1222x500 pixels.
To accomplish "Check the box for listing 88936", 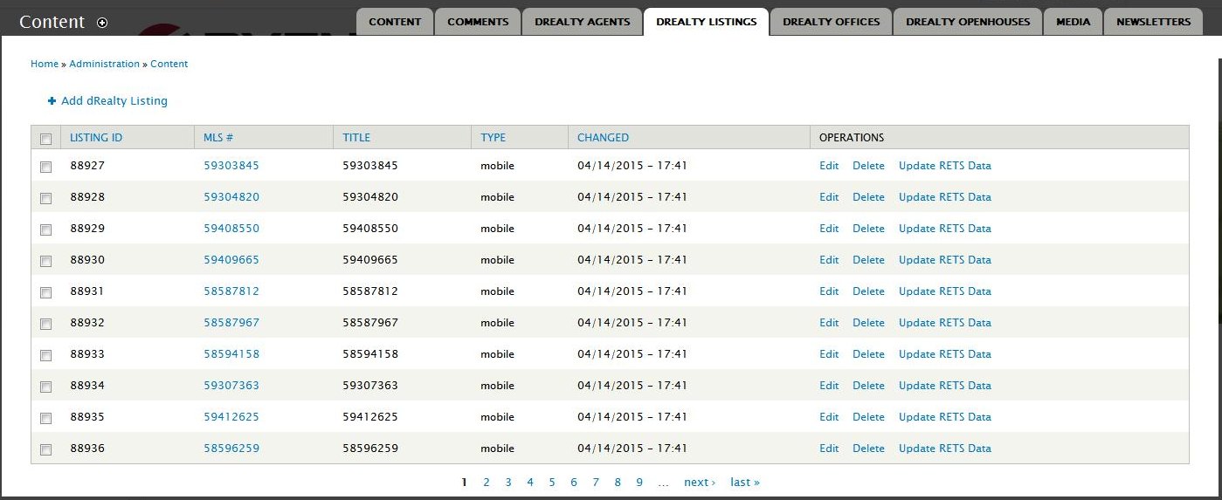I will tap(45, 449).
